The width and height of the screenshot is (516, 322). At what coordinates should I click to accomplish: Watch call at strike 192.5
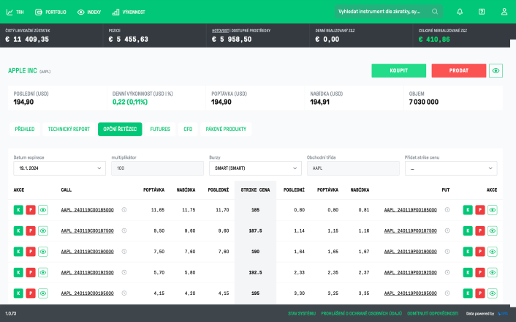[43, 272]
